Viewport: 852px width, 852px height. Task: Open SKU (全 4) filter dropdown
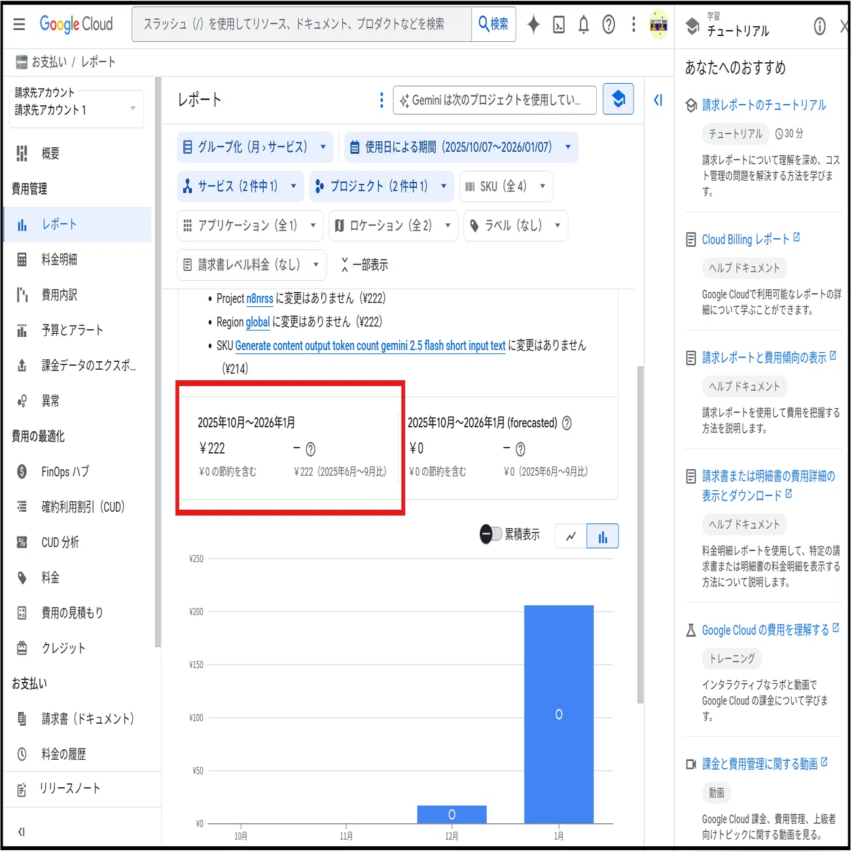pos(506,186)
